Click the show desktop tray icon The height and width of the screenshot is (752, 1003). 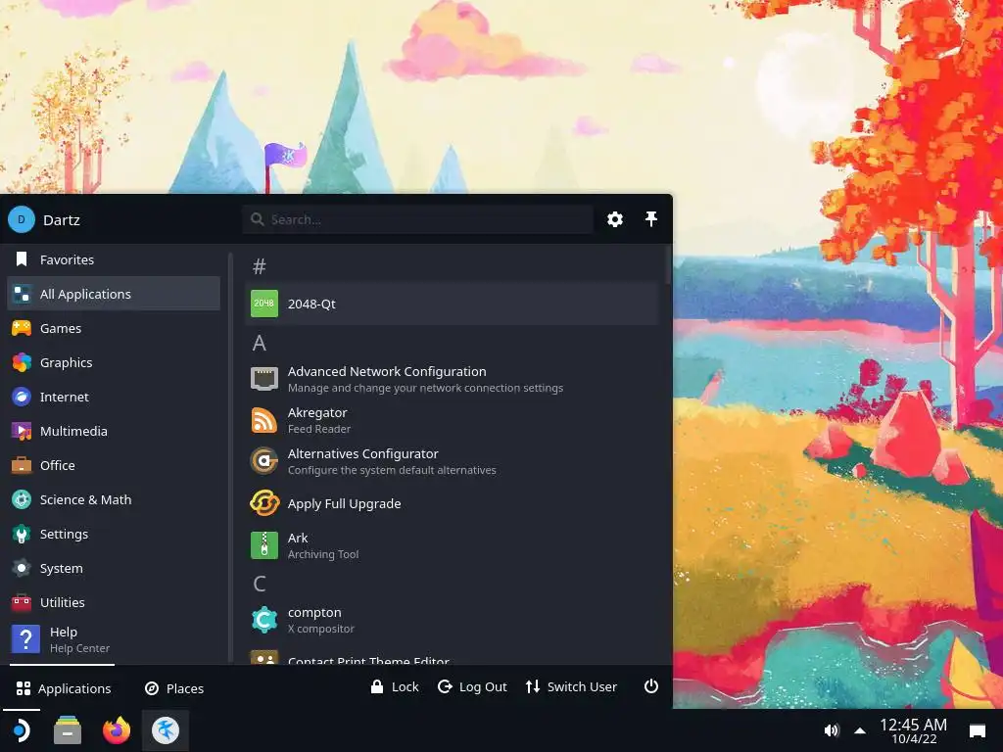point(978,730)
